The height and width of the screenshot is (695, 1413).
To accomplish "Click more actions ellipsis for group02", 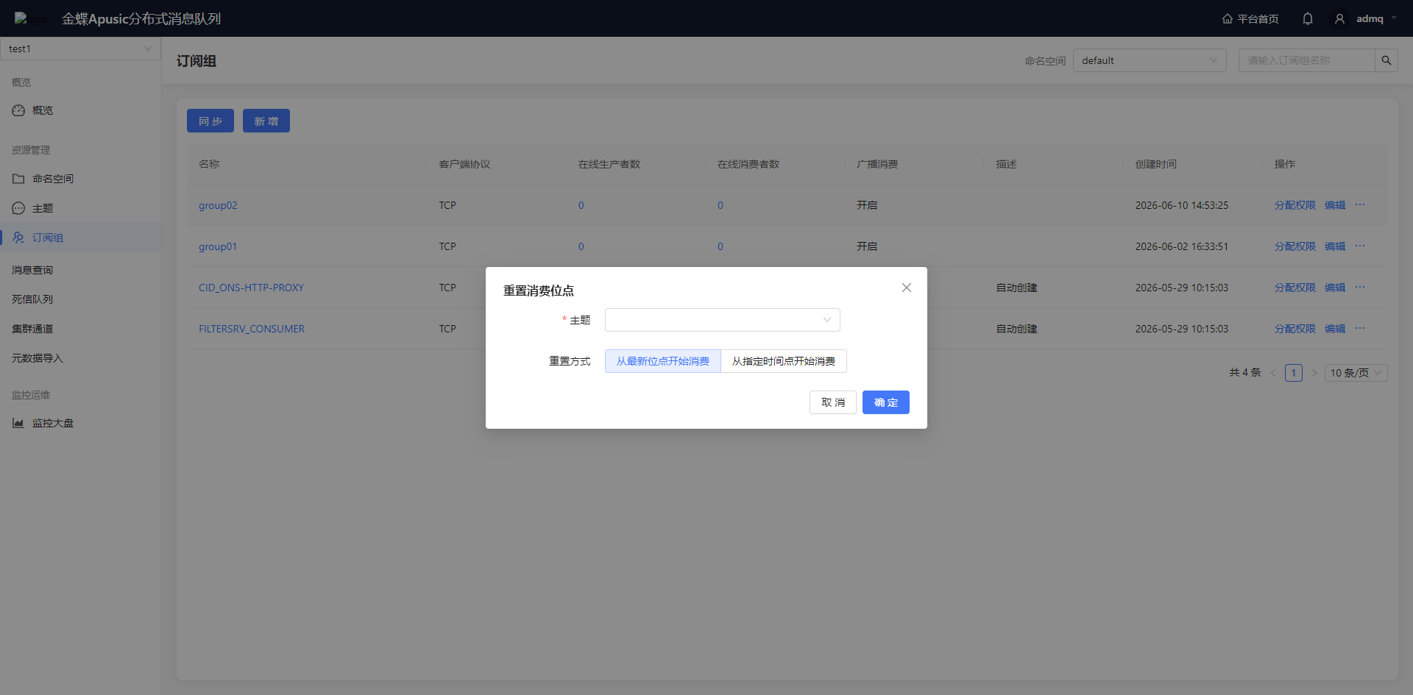I will click(1360, 205).
